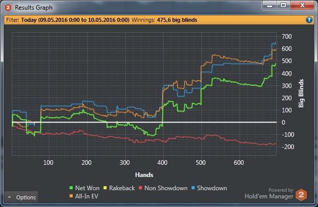Click the blue help question mark icon
The height and width of the screenshot is (207, 318).
309,20
